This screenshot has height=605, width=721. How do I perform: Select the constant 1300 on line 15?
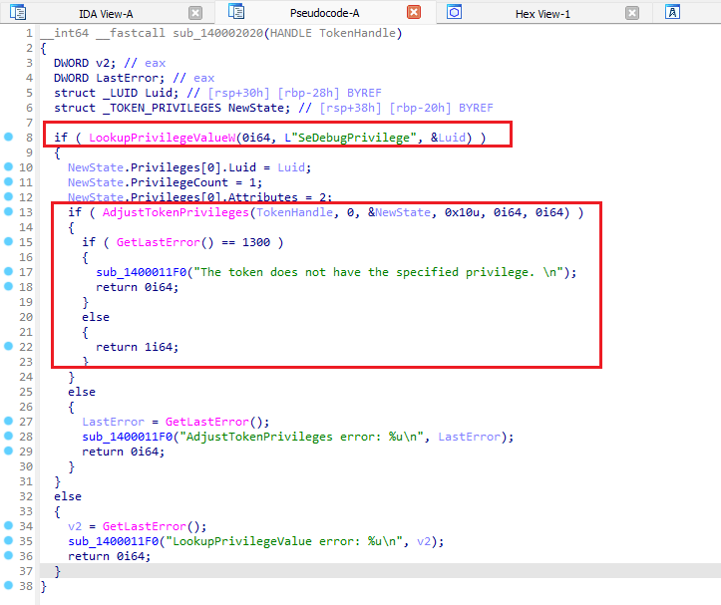[x=256, y=242]
